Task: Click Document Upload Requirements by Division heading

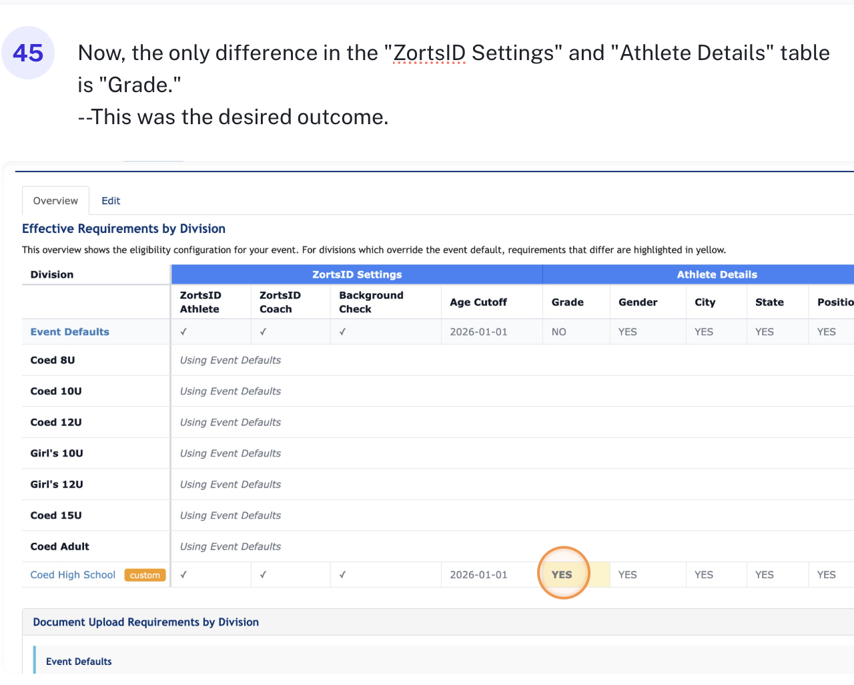Action: 146,622
